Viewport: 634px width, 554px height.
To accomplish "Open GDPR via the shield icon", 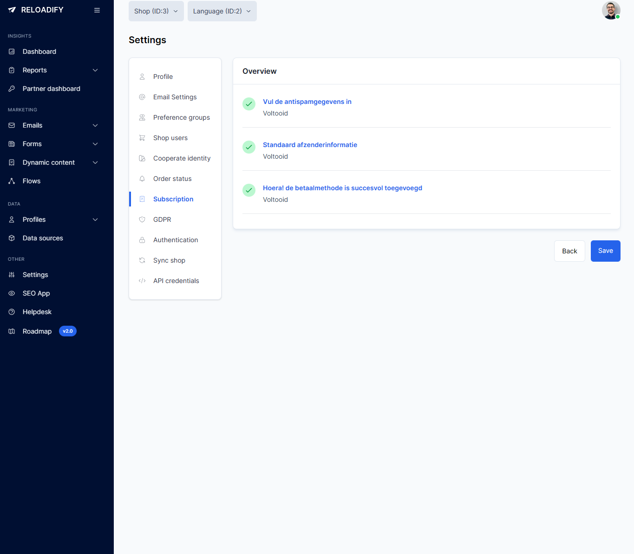I will (x=142, y=219).
